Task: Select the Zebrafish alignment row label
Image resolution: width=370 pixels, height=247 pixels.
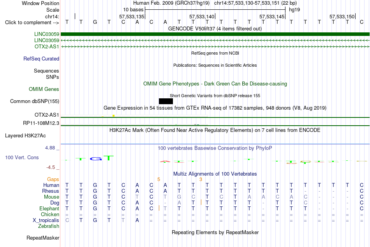Action: coord(49,226)
